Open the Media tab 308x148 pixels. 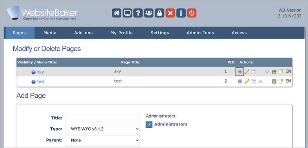pyautogui.click(x=50, y=33)
